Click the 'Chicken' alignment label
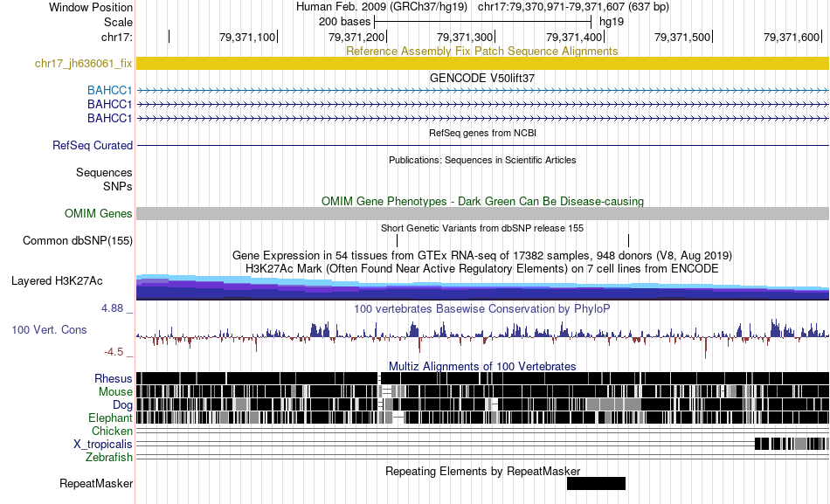830x504 pixels. pyautogui.click(x=112, y=431)
